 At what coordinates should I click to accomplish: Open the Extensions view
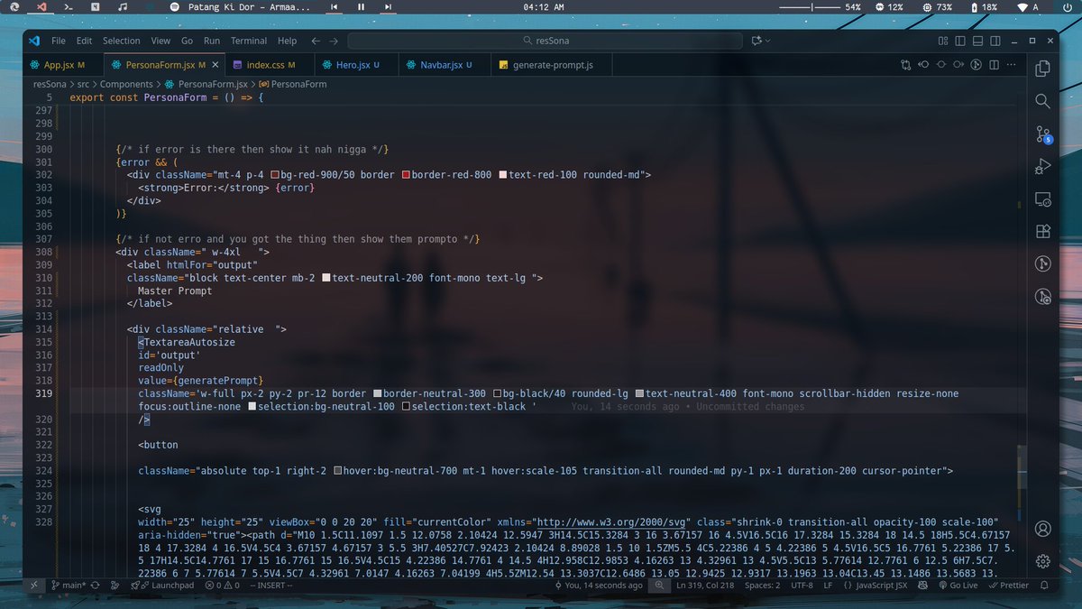click(x=1042, y=231)
